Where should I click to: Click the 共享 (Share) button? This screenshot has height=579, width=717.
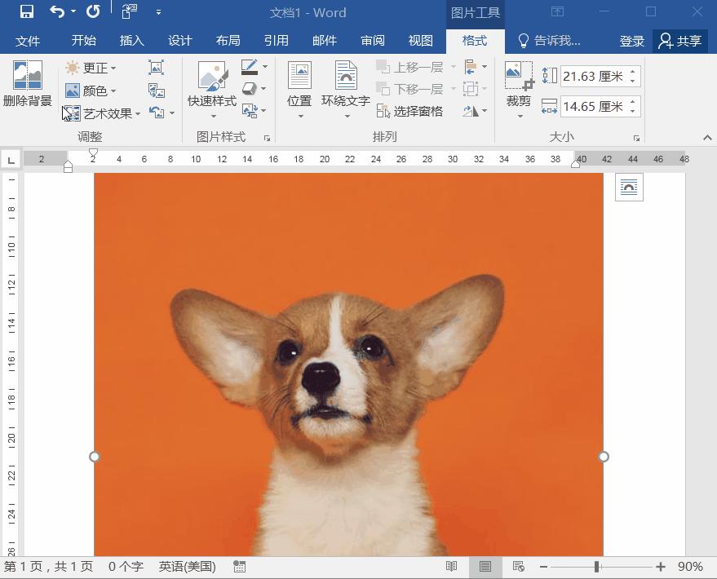coord(679,41)
